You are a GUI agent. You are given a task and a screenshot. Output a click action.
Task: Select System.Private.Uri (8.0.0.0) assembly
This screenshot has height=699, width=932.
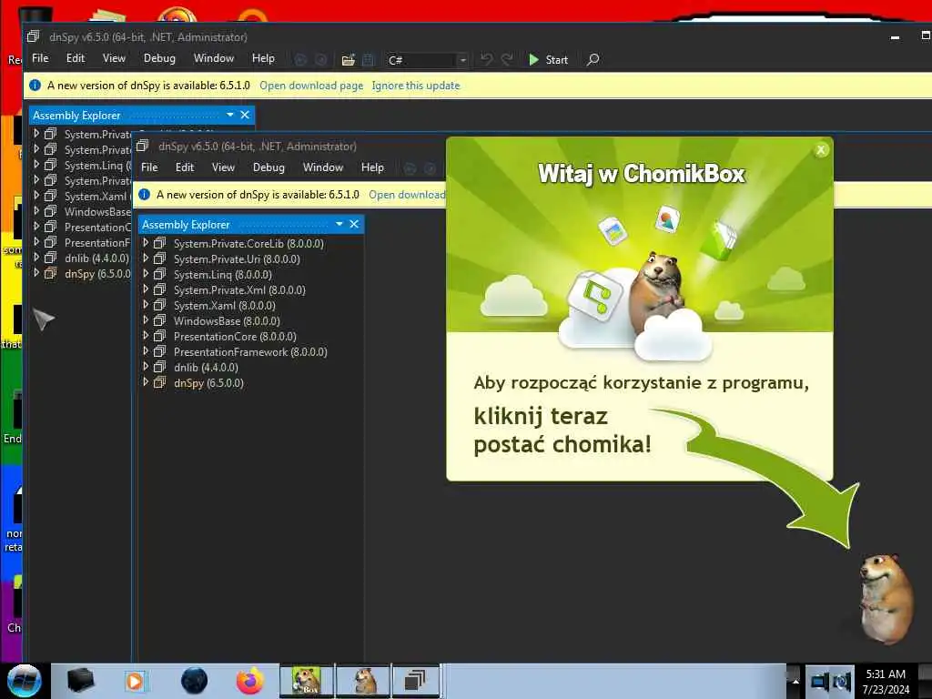click(x=237, y=259)
